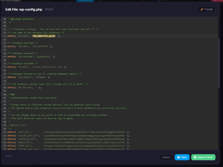Click the '@since 2.6.0' comment
Image resolution: width=223 pixels, height=167 pixels.
pos(17,125)
